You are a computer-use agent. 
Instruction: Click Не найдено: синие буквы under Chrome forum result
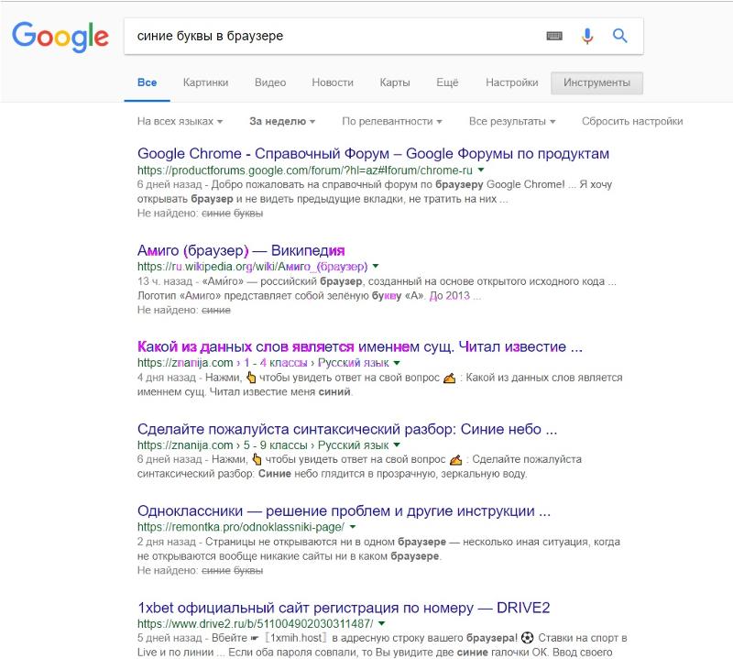[x=200, y=214]
